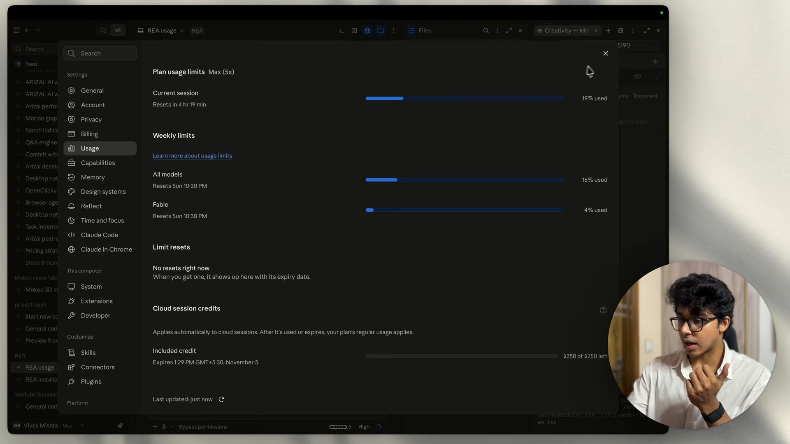Open Time and focus settings
790x444 pixels.
click(x=100, y=220)
